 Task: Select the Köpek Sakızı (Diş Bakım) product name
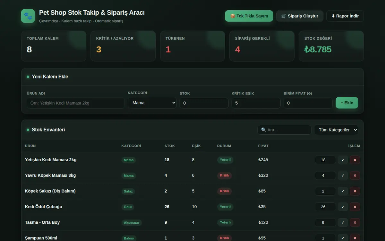click(x=50, y=191)
